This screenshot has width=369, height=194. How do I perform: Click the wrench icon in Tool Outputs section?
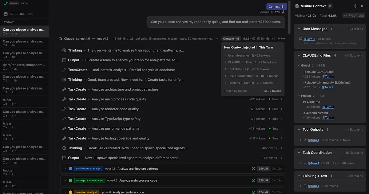305,140
